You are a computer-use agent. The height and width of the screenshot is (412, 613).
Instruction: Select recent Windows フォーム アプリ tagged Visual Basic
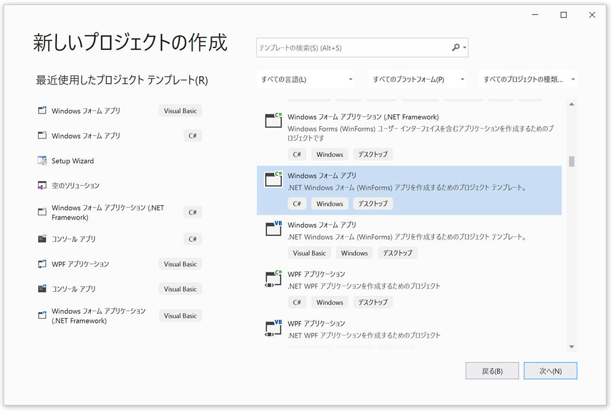coord(120,111)
